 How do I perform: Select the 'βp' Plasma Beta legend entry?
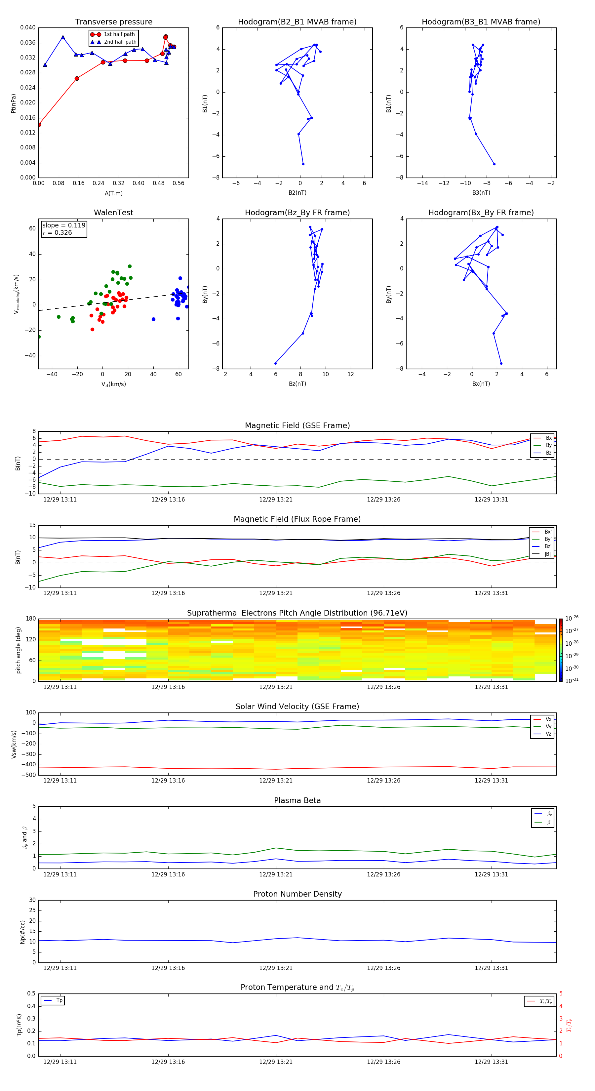pyautogui.click(x=543, y=814)
